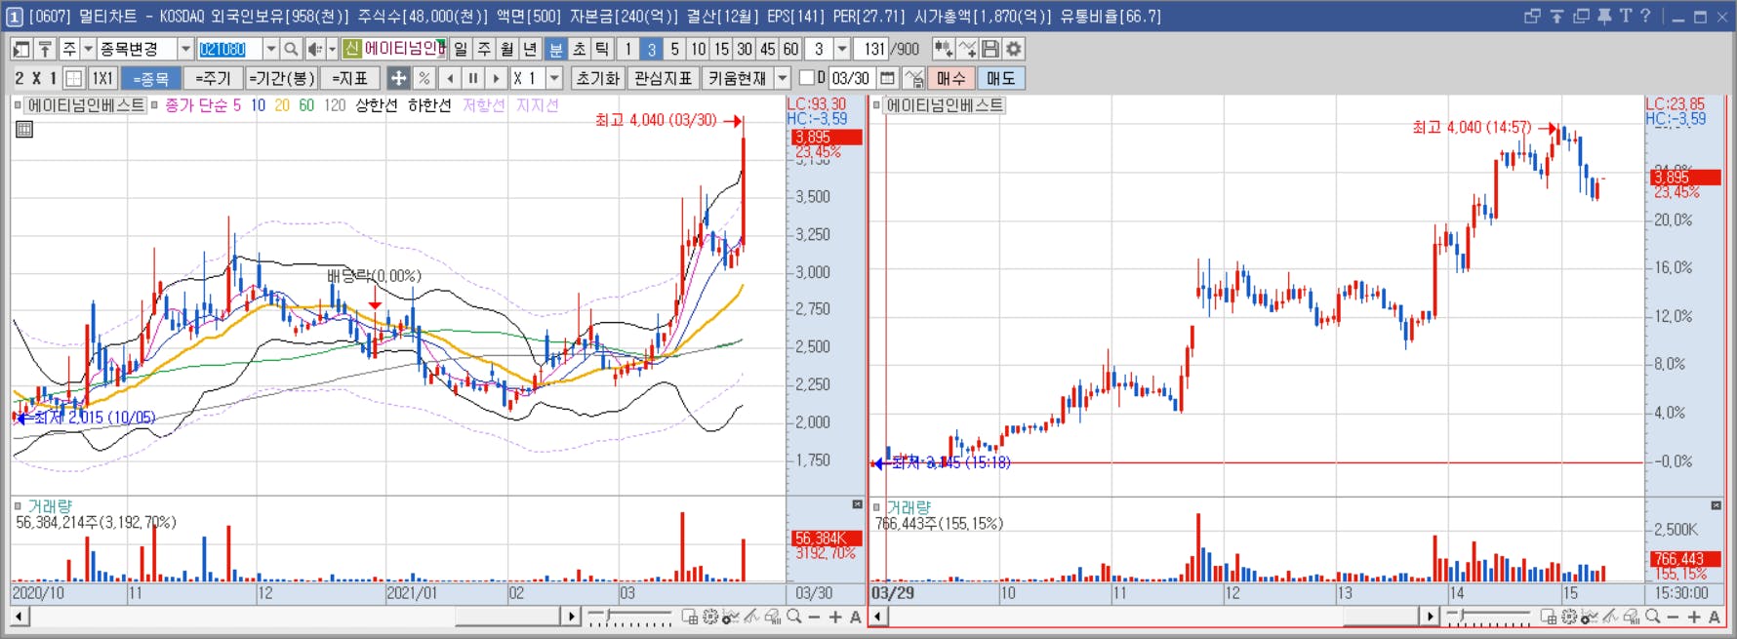
Task: Click the pause playback button
Action: [473, 78]
